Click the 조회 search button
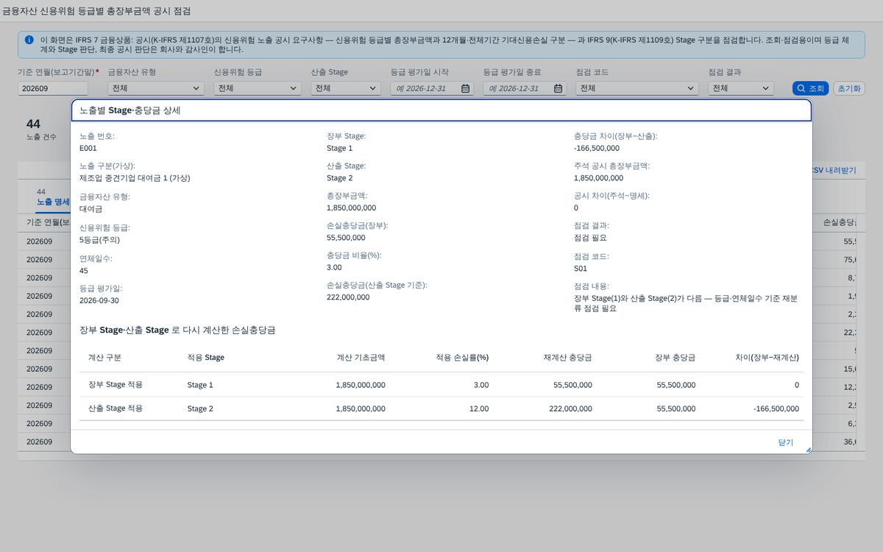The height and width of the screenshot is (552, 883). [810, 88]
